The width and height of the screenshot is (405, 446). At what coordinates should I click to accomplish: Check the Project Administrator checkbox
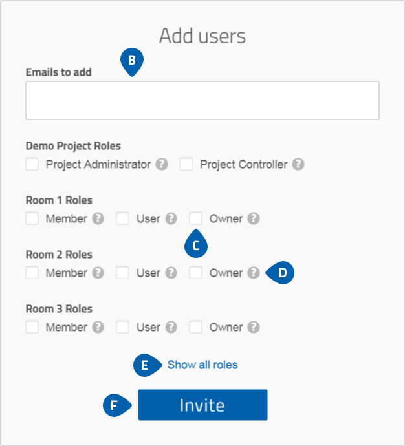(32, 164)
